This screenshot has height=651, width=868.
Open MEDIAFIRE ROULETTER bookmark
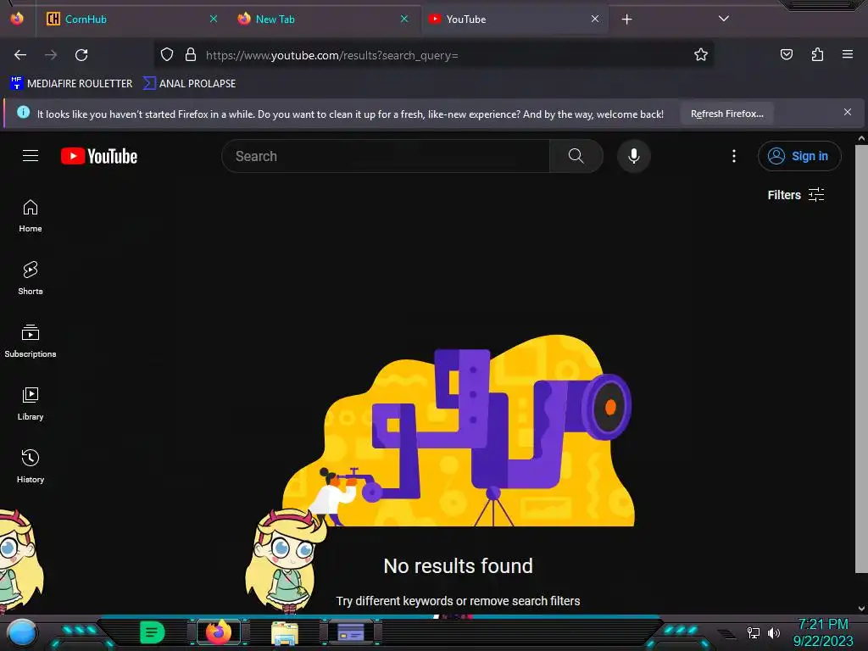pos(71,84)
